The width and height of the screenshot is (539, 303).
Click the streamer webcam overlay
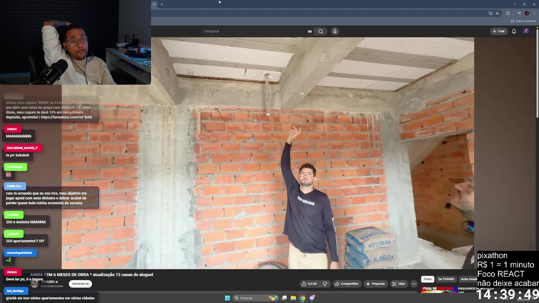(75, 42)
